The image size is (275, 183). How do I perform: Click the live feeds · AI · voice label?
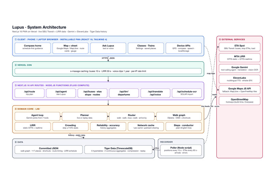pyautogui.click(x=210, y=106)
